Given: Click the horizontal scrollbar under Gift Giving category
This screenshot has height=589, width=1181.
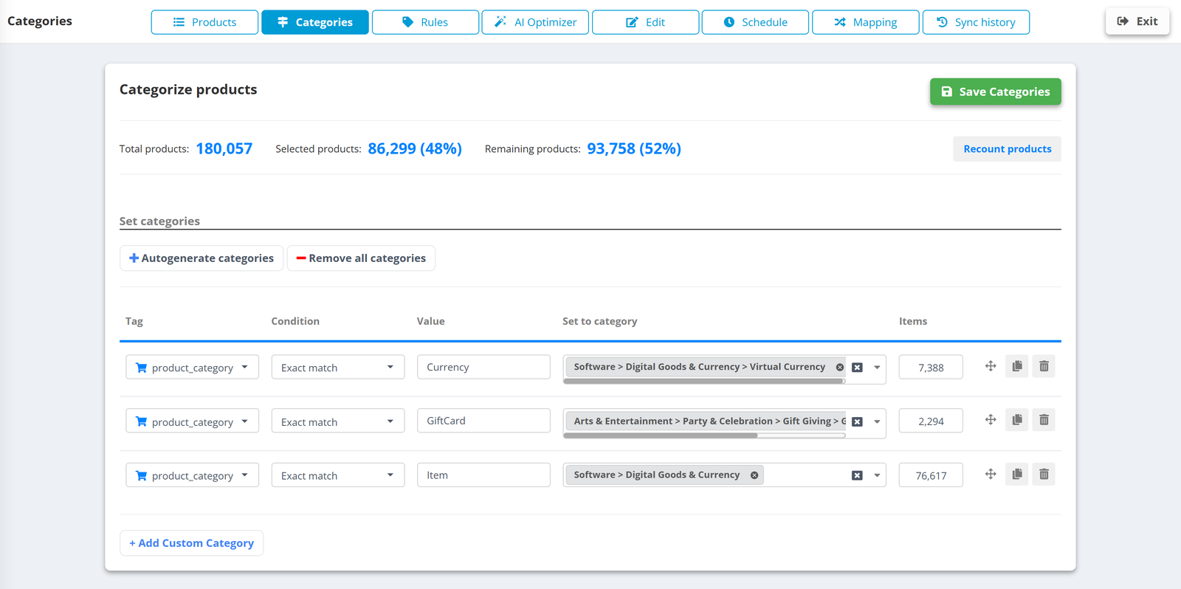Looking at the screenshot, I should pos(660,435).
